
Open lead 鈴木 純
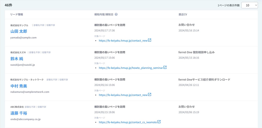[x=17, y=59]
